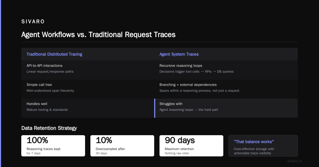
Task: Select 'Recursive reasoning loops' heading
Action: click(x=181, y=65)
